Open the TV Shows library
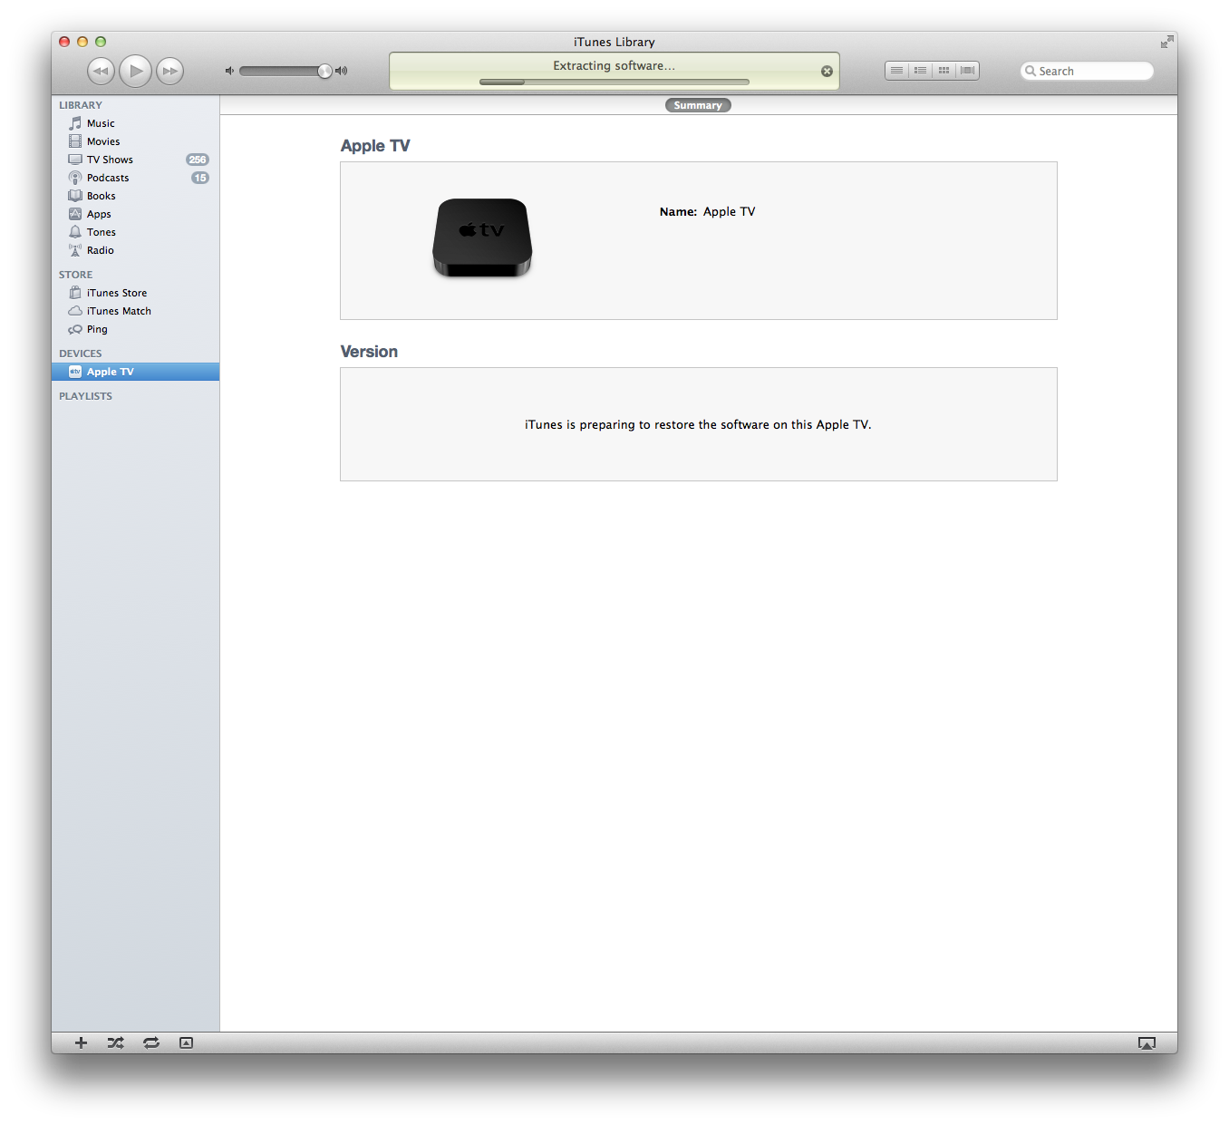1229x1125 pixels. (x=135, y=160)
